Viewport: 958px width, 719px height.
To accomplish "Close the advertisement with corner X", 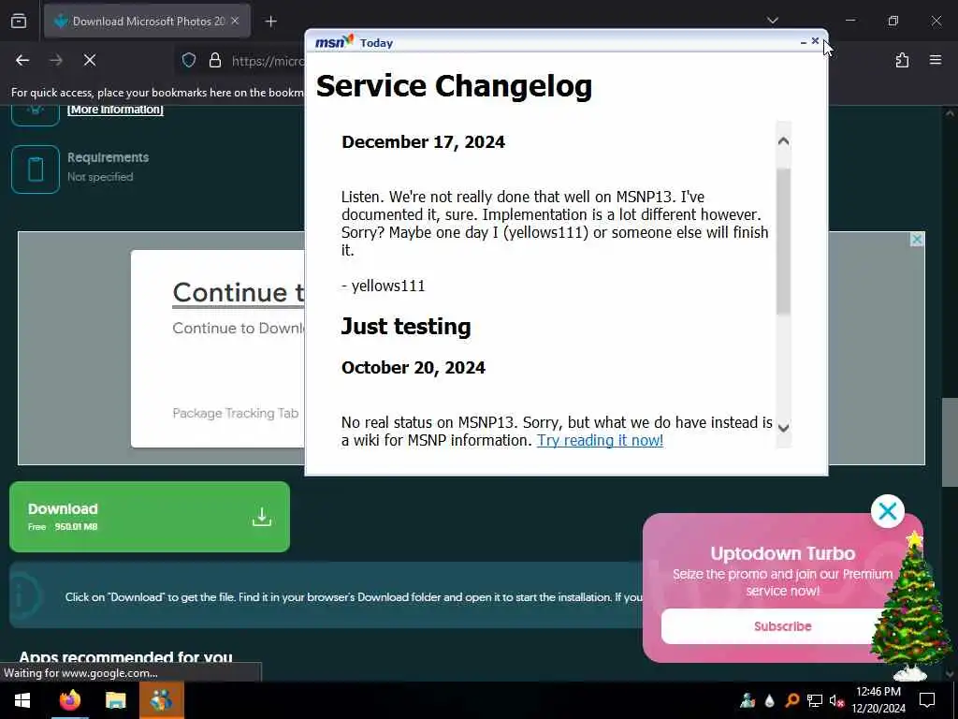I will point(917,240).
